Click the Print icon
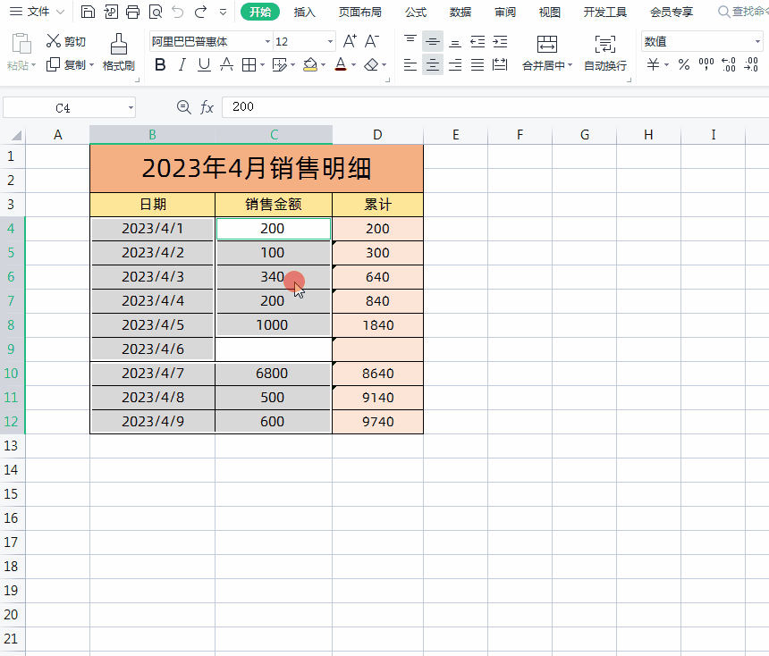Screen dimensions: 769x656 pyautogui.click(x=133, y=12)
